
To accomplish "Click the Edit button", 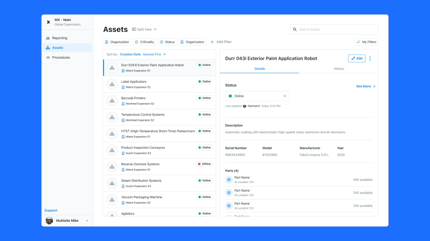I will [357, 58].
